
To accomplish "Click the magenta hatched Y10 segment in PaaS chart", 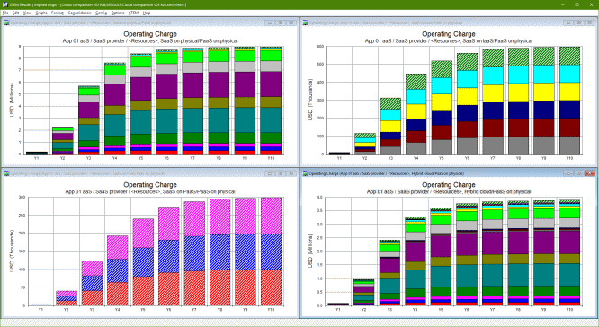I will coord(271,216).
